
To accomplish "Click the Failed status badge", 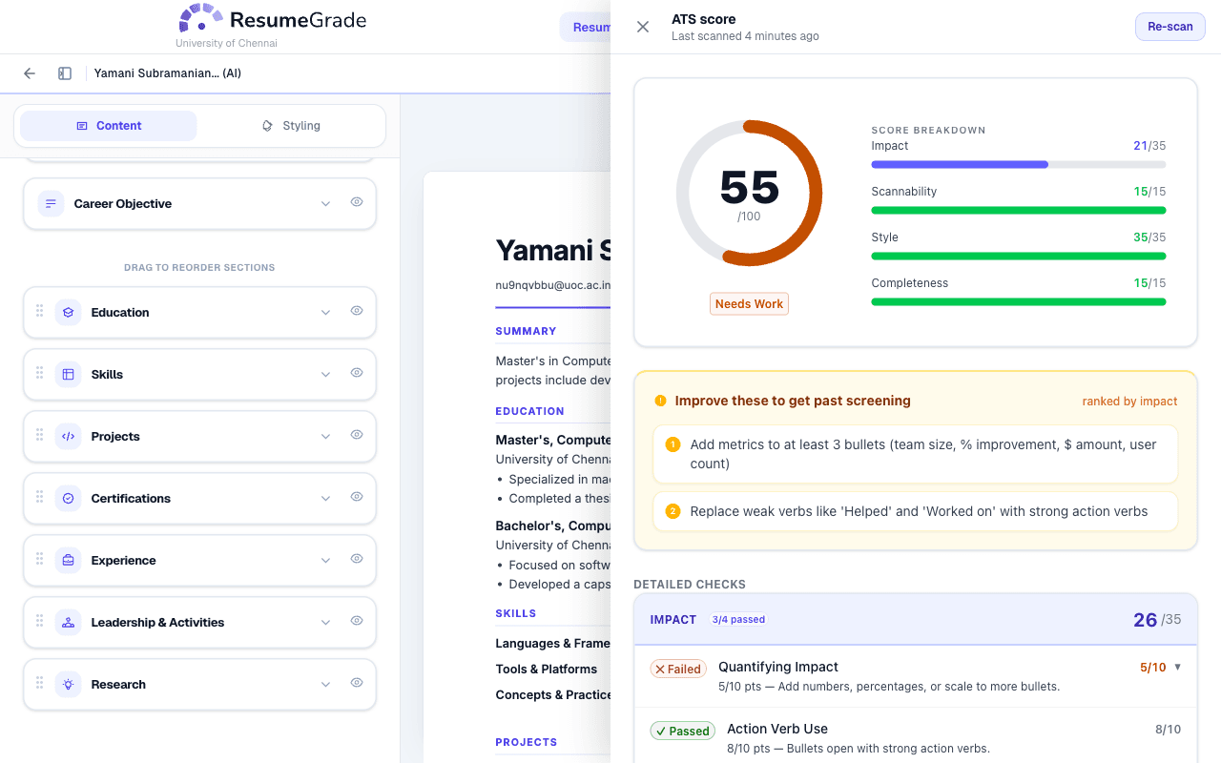I will pyautogui.click(x=678, y=670).
